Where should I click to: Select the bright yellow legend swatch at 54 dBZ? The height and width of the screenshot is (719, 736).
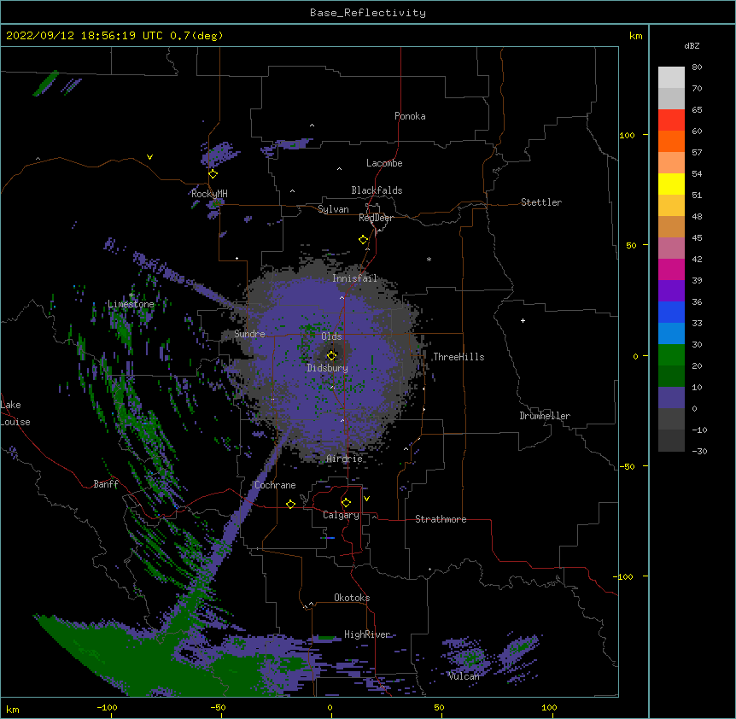[x=671, y=184]
